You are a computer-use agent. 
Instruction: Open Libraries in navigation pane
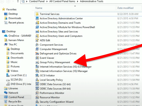tap(13, 88)
